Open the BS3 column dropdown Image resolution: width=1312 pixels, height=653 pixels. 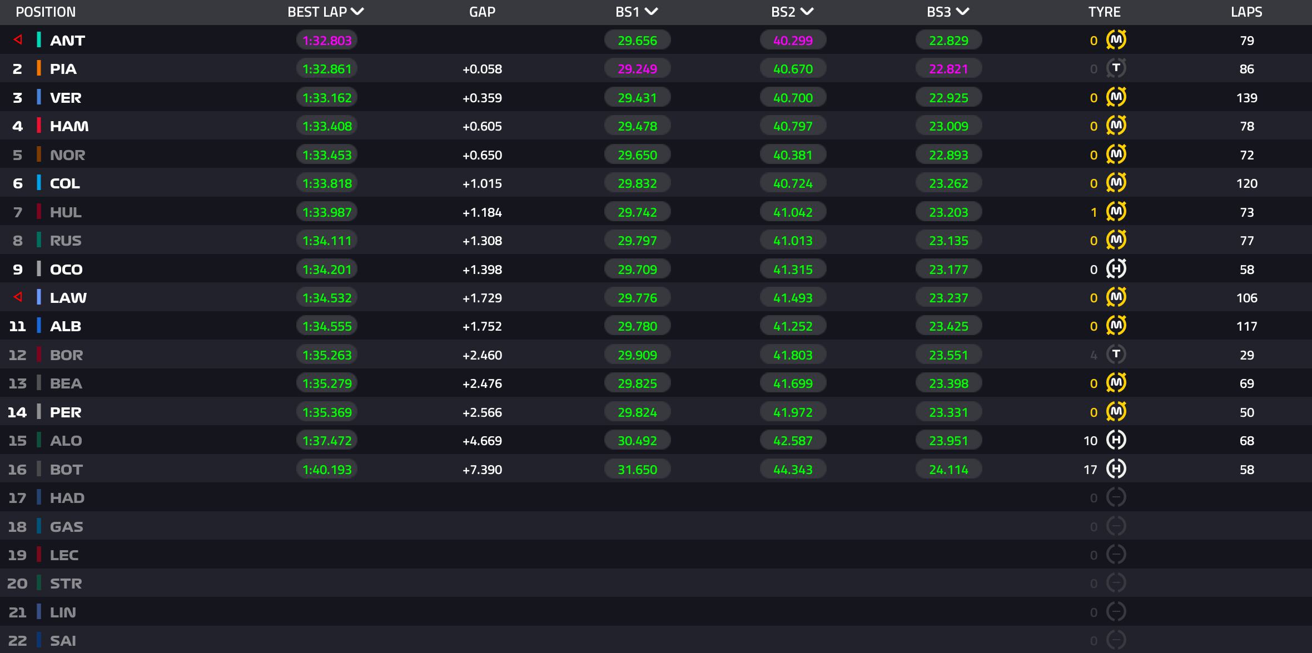[x=962, y=12]
